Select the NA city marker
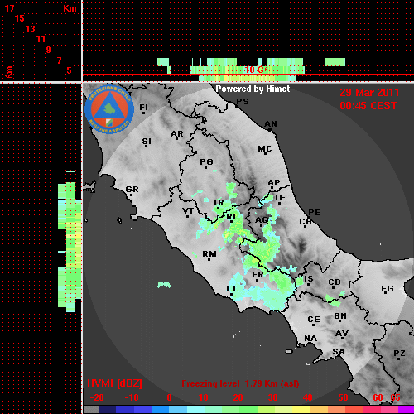This screenshot has height=414, width=414. click(310, 344)
